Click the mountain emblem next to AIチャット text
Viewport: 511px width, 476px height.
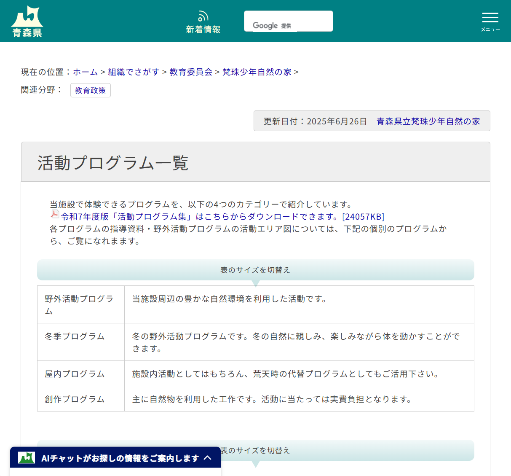coord(25,458)
